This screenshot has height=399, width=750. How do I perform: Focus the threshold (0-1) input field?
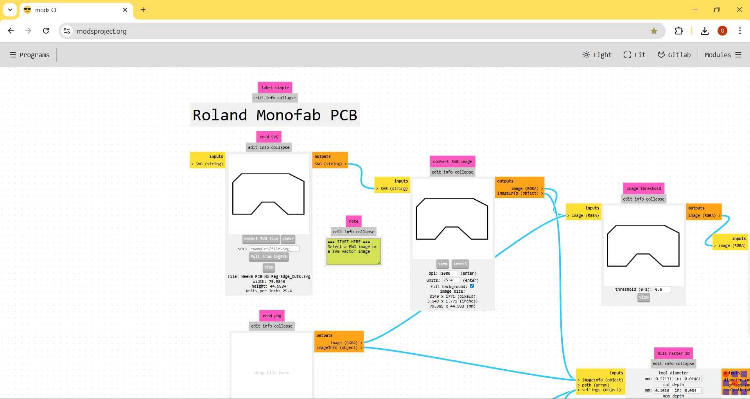pos(663,290)
